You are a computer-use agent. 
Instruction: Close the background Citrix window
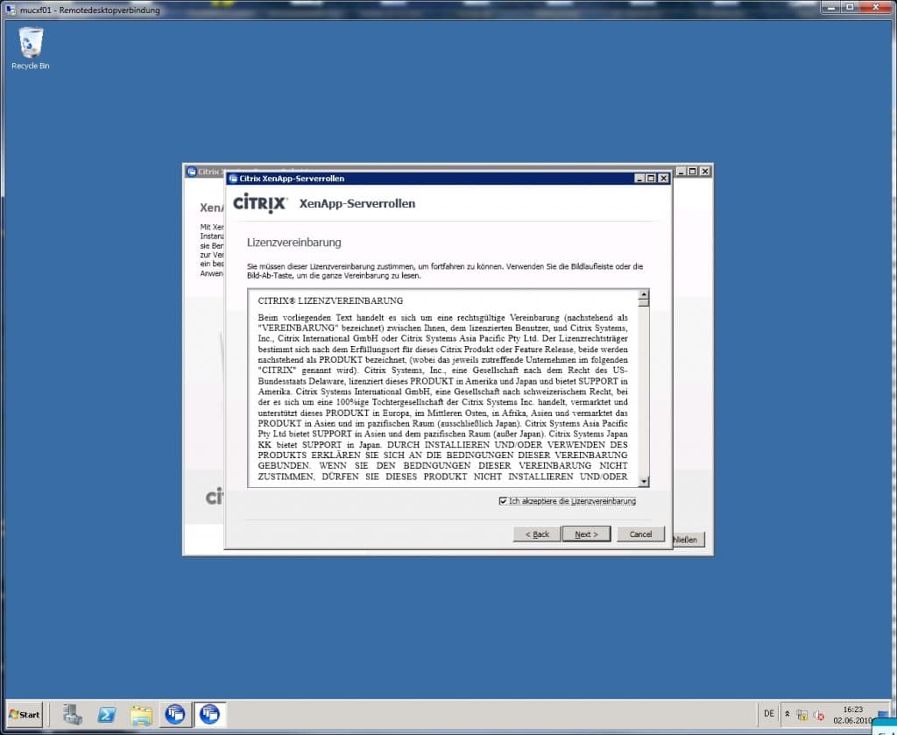pyautogui.click(x=705, y=171)
